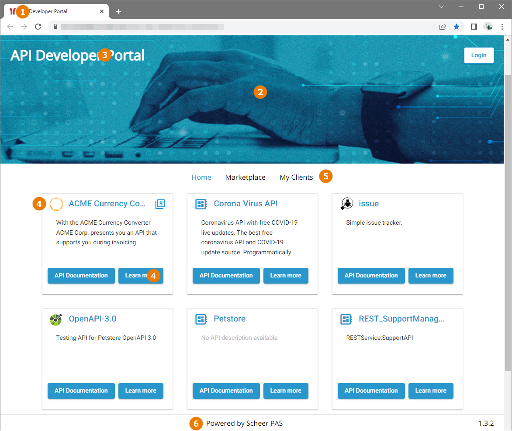Screen dimensions: 512x431
Task: Switch to the Marketplace tab
Action: pyautogui.click(x=245, y=177)
